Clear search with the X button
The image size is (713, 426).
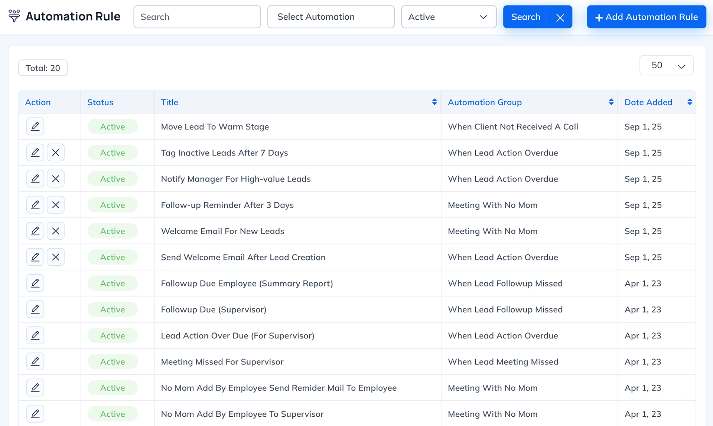(x=560, y=17)
